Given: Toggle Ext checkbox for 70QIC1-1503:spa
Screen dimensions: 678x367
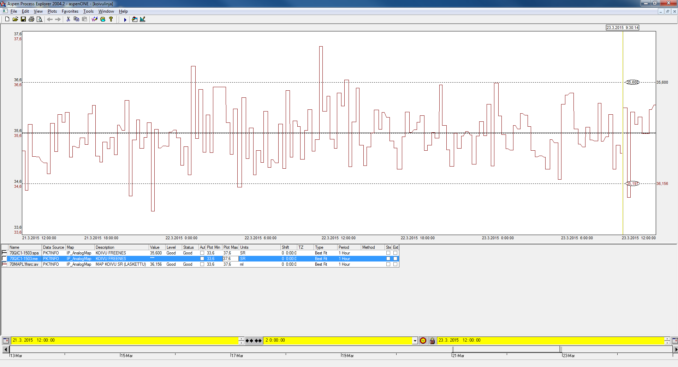Looking at the screenshot, I should click(x=395, y=253).
